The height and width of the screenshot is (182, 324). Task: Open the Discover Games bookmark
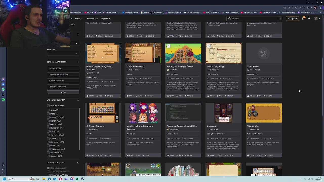coord(111,12)
